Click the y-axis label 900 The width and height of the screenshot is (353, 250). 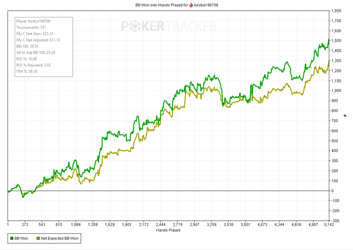point(335,101)
